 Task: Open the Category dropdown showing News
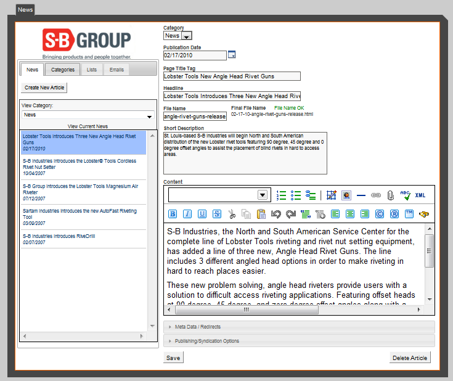(178, 36)
